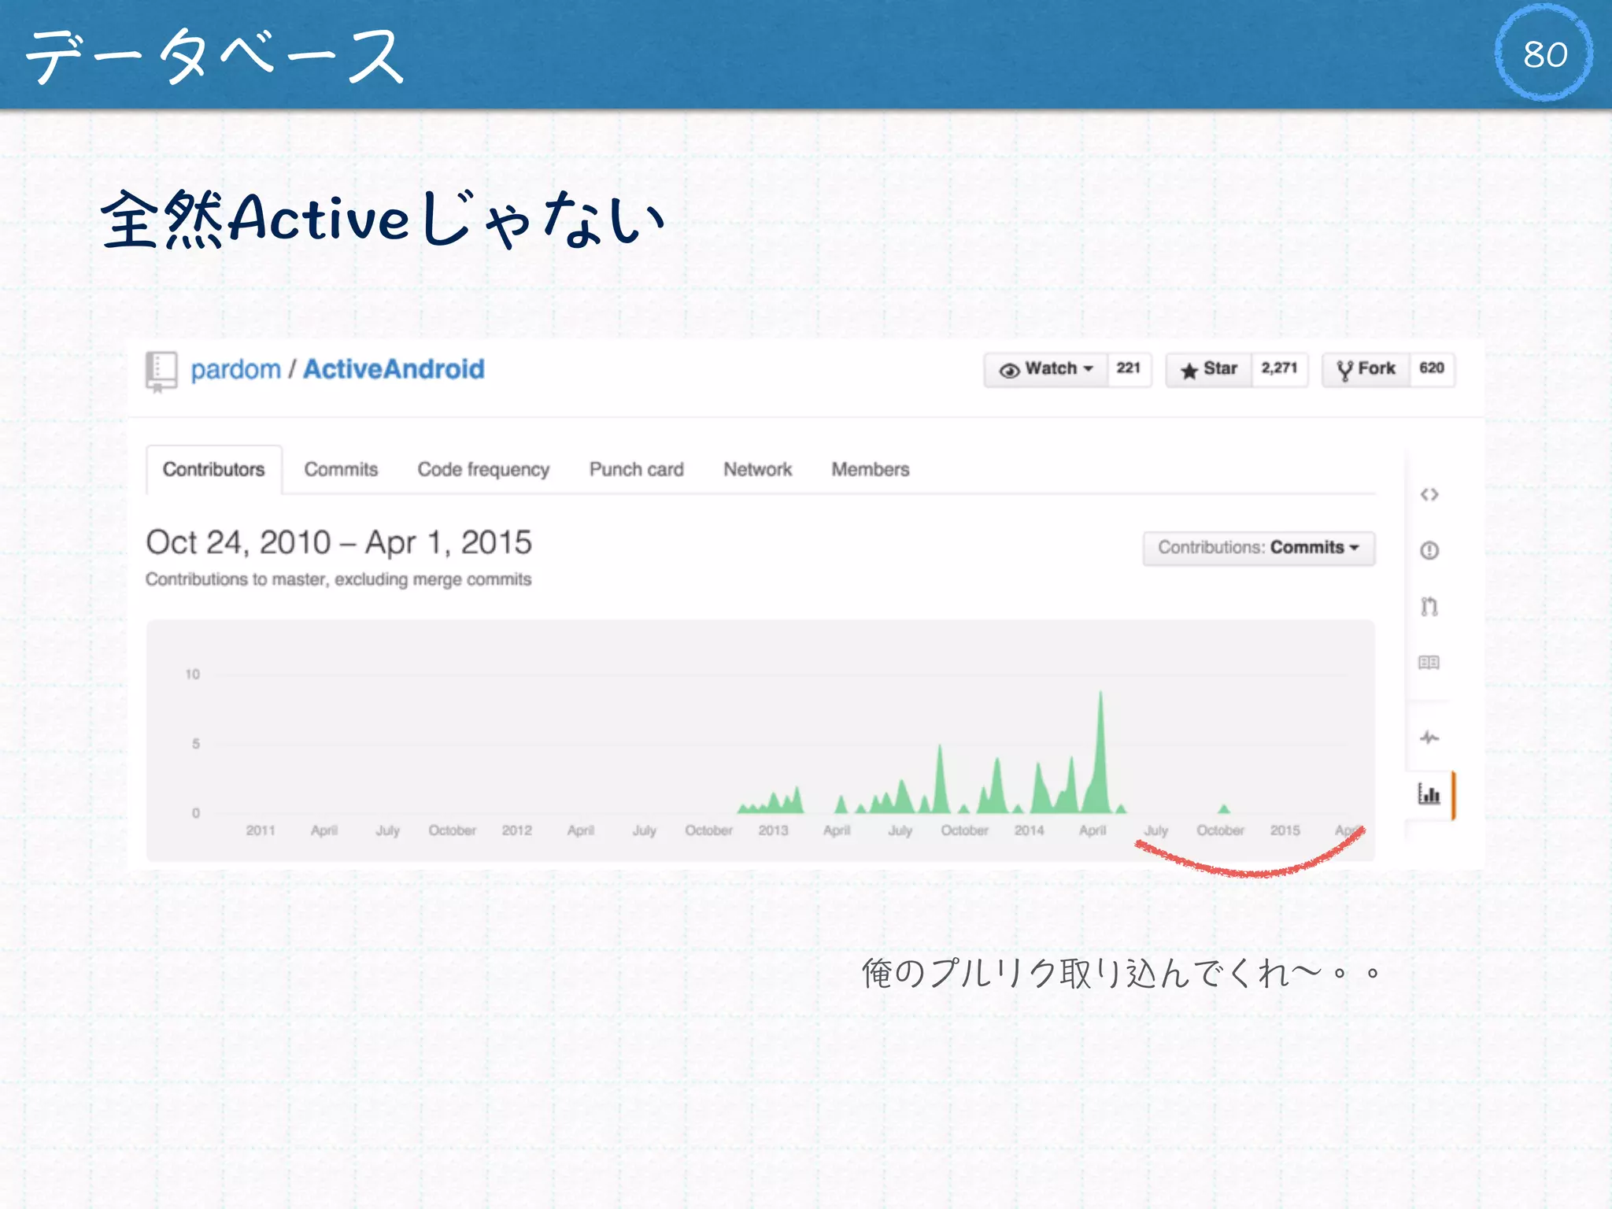Click the repository book icon
Screen dimensions: 1612x1209
[161, 371]
